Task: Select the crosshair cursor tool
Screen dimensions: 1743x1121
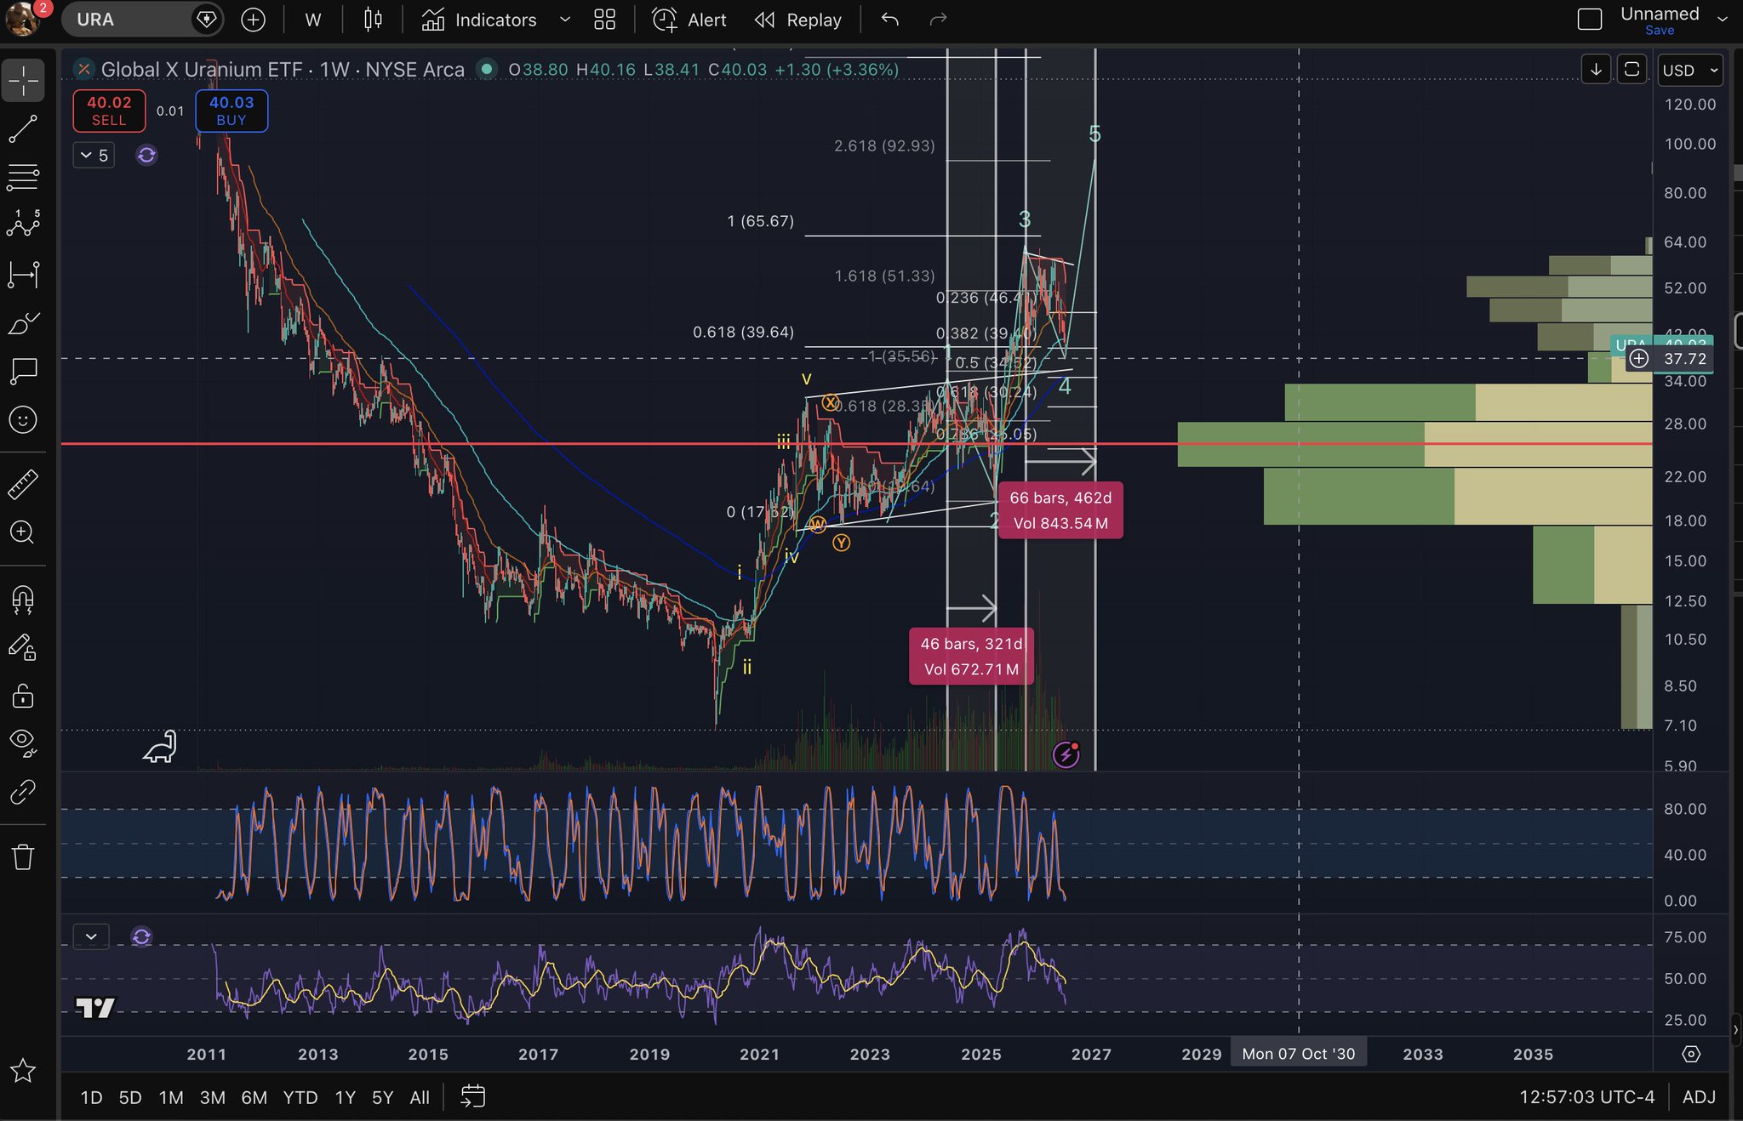Action: [x=23, y=81]
